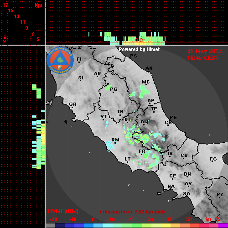This screenshot has width=228, height=228.
Task: Click the Freezing level 2.82 Km label
Action: [x=132, y=212]
